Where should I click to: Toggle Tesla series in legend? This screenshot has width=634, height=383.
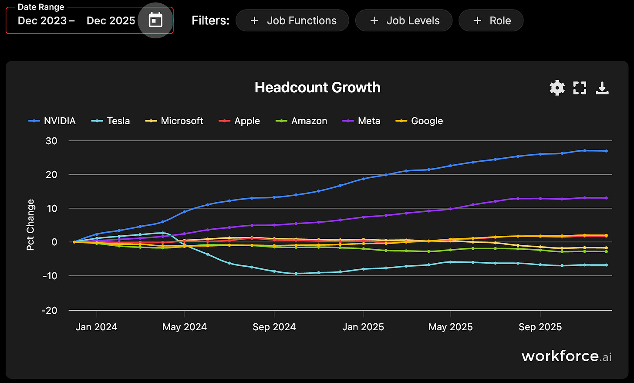tap(111, 121)
